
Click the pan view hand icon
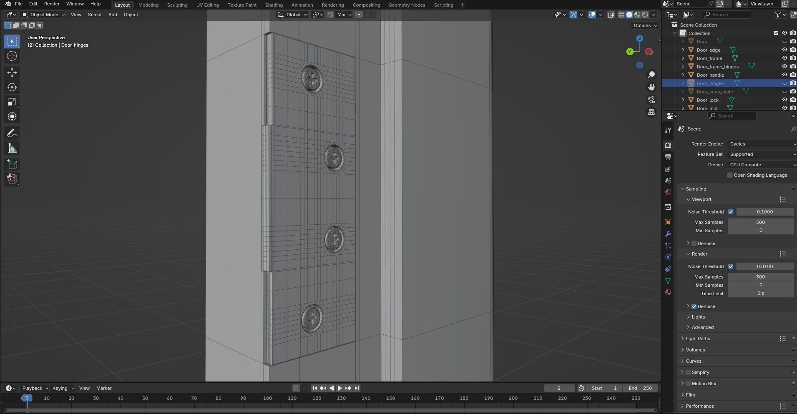(651, 87)
